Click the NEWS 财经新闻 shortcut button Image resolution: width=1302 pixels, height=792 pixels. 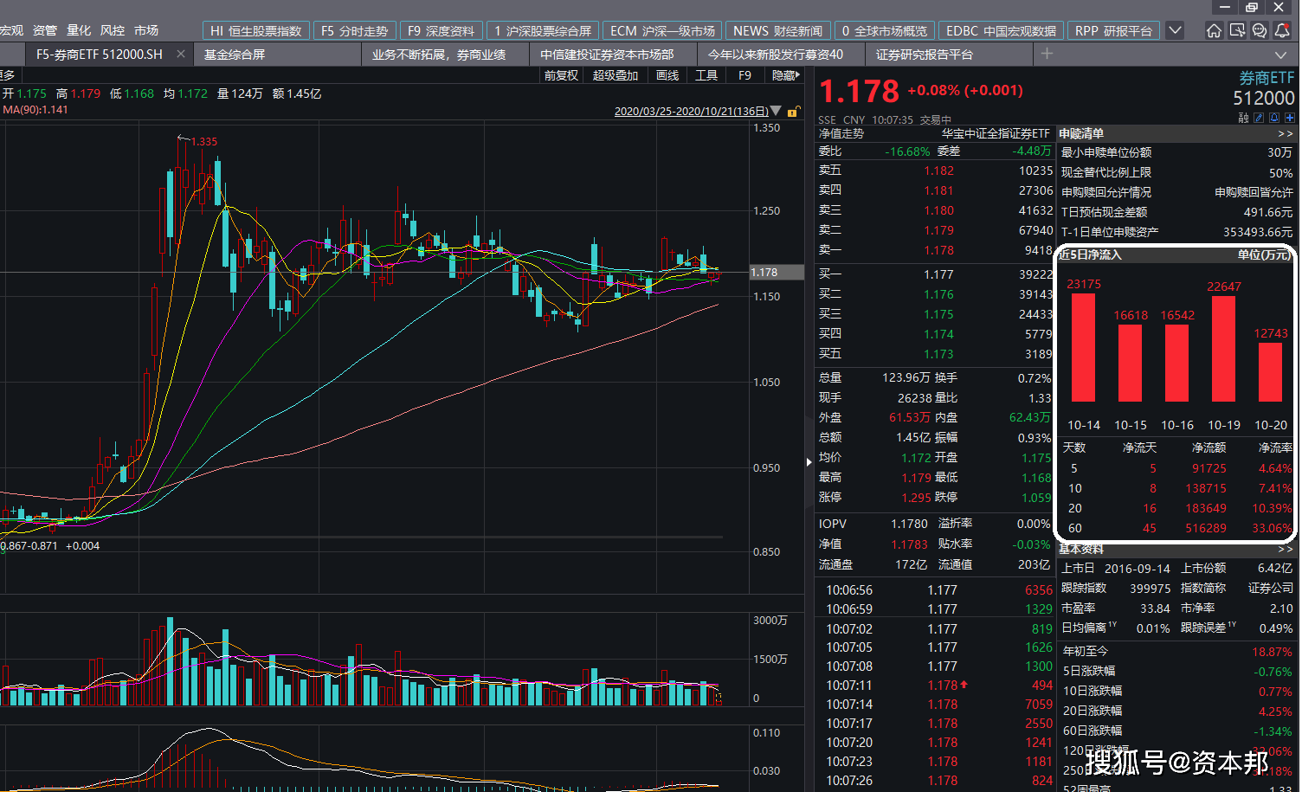[777, 31]
